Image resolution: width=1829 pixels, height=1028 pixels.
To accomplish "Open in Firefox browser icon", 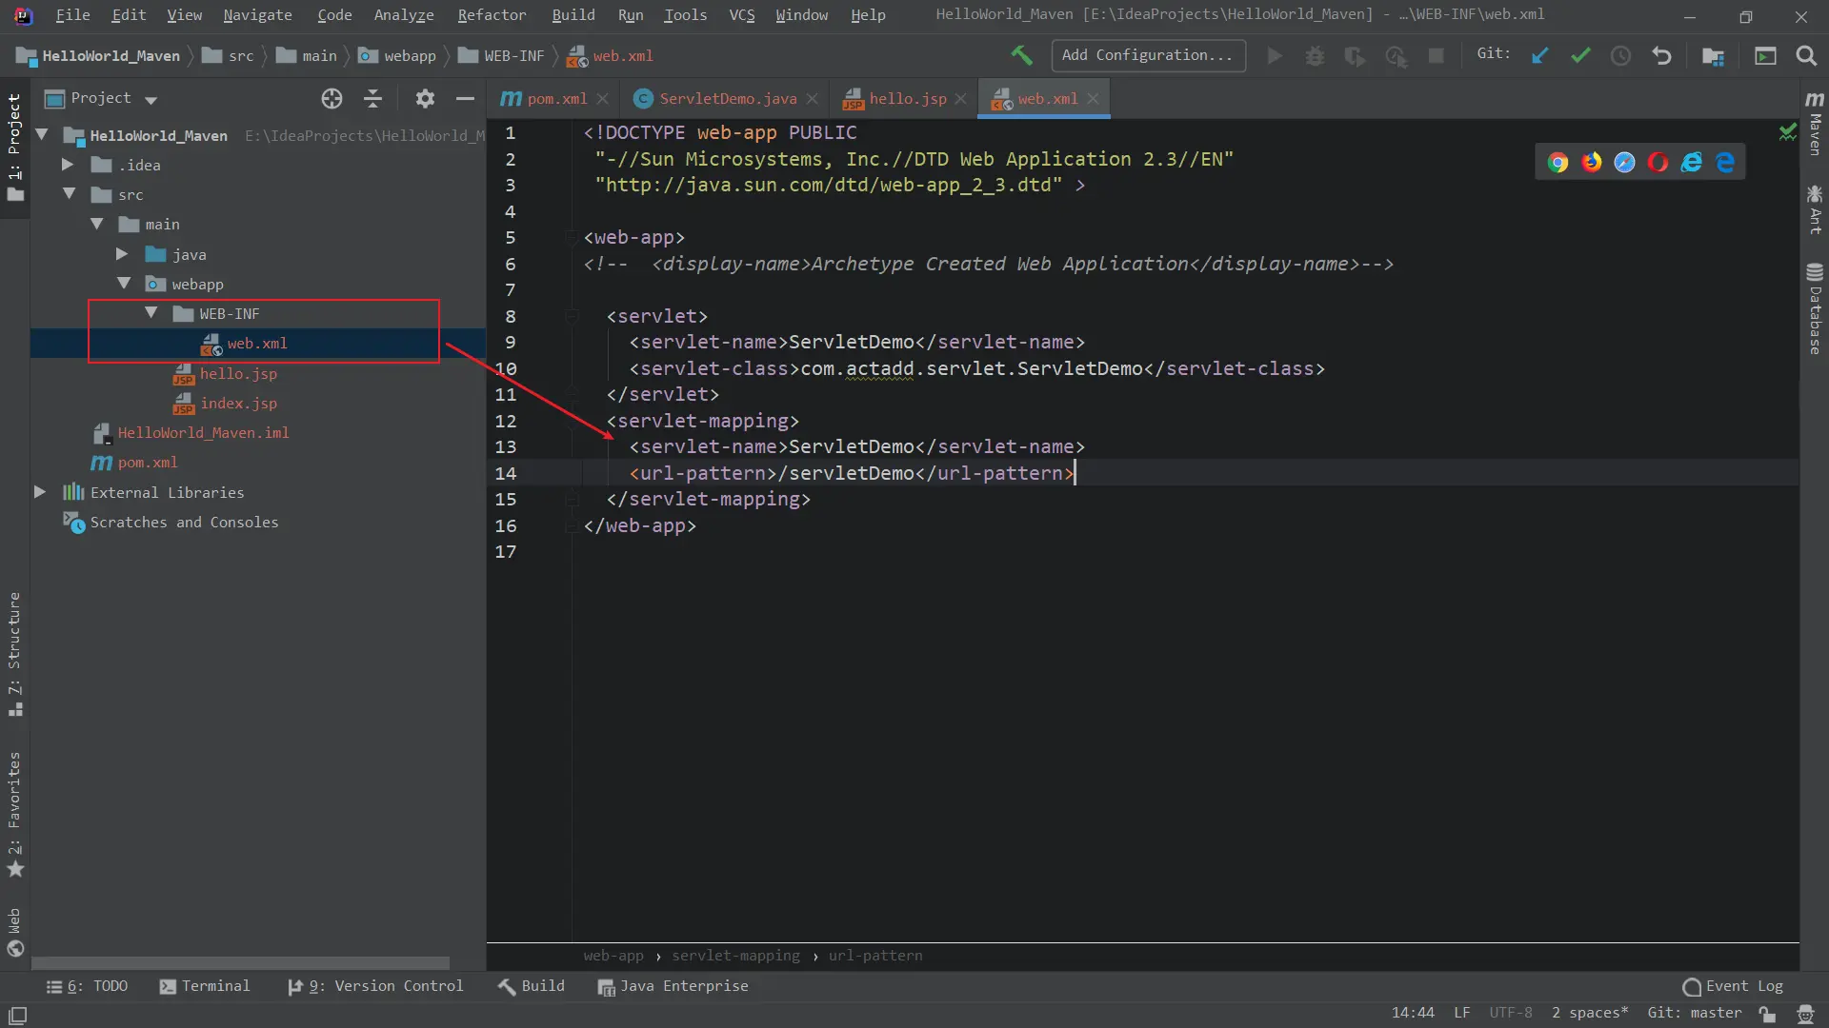I will click(x=1591, y=163).
